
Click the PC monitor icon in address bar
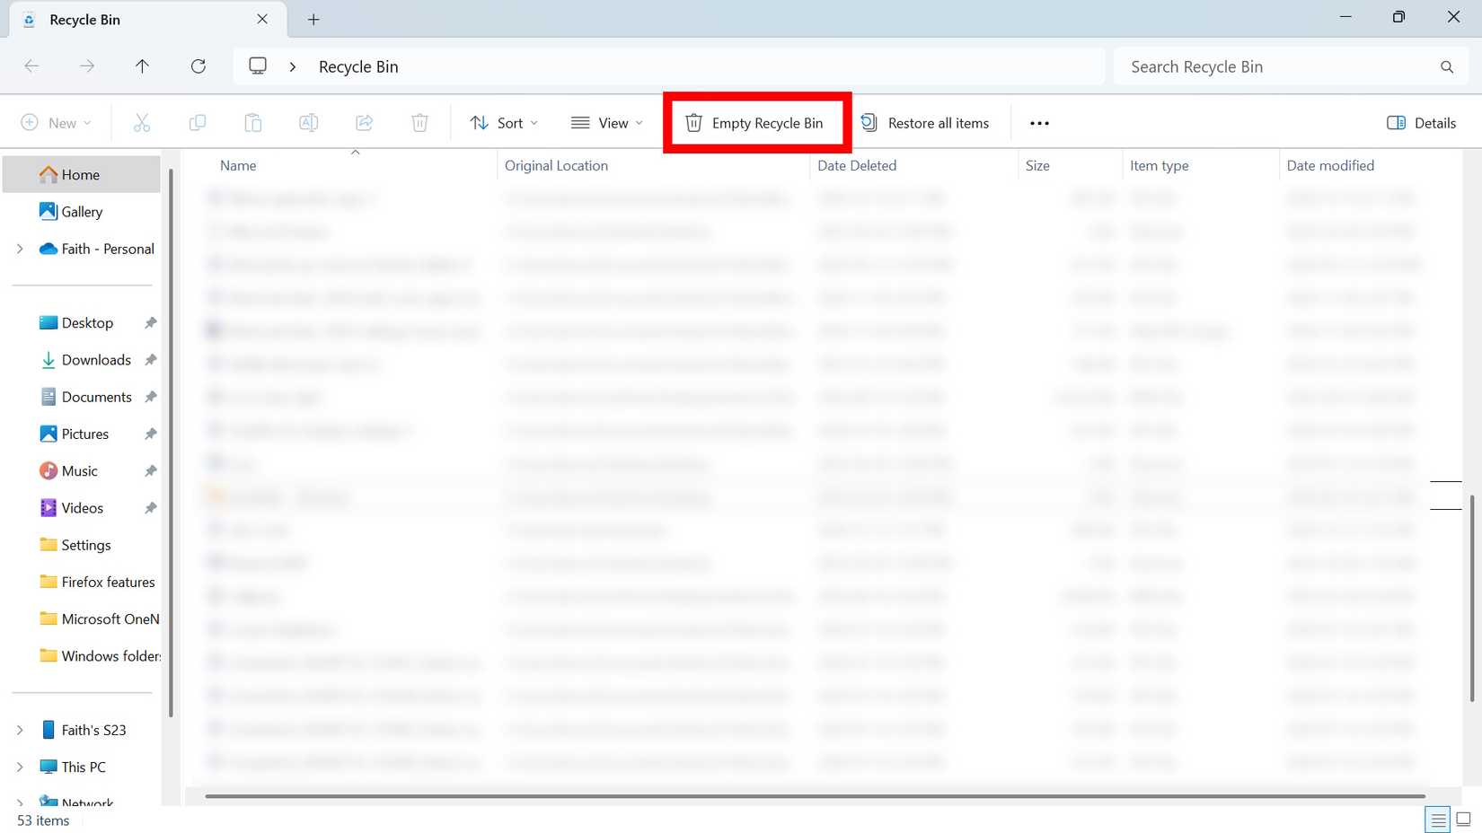(258, 66)
